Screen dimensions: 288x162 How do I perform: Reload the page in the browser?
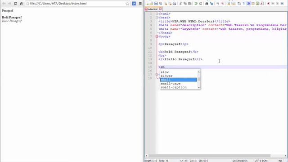(15, 4)
